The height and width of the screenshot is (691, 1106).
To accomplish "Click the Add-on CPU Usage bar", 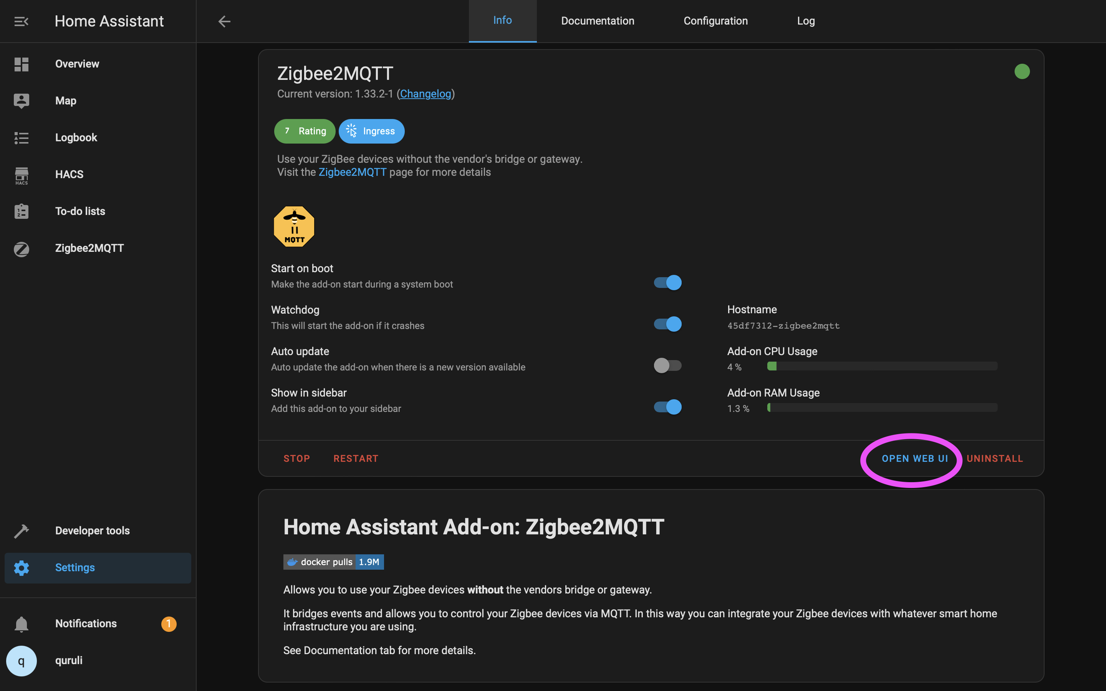I will pyautogui.click(x=882, y=366).
